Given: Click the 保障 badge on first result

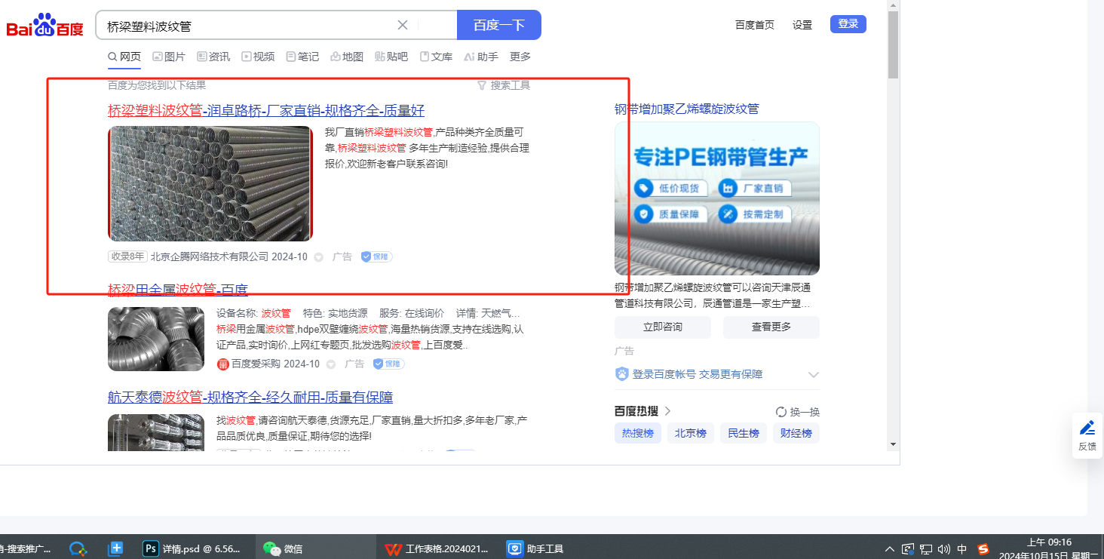Looking at the screenshot, I should (376, 256).
